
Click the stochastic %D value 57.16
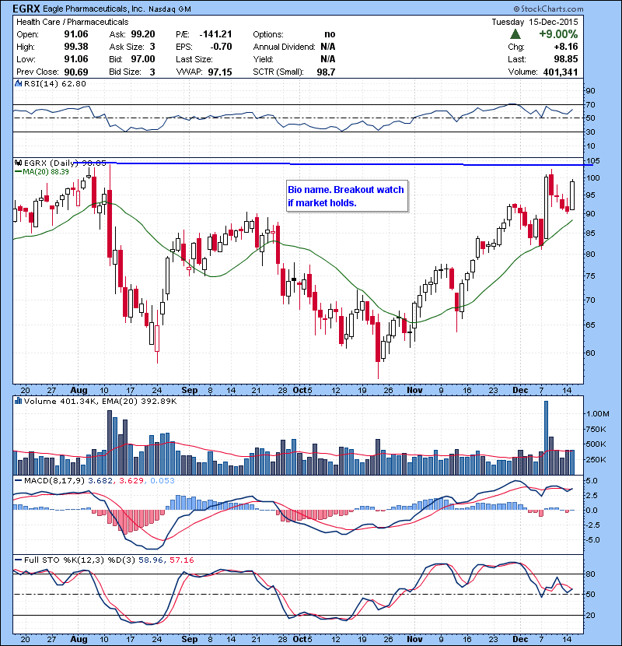click(181, 560)
